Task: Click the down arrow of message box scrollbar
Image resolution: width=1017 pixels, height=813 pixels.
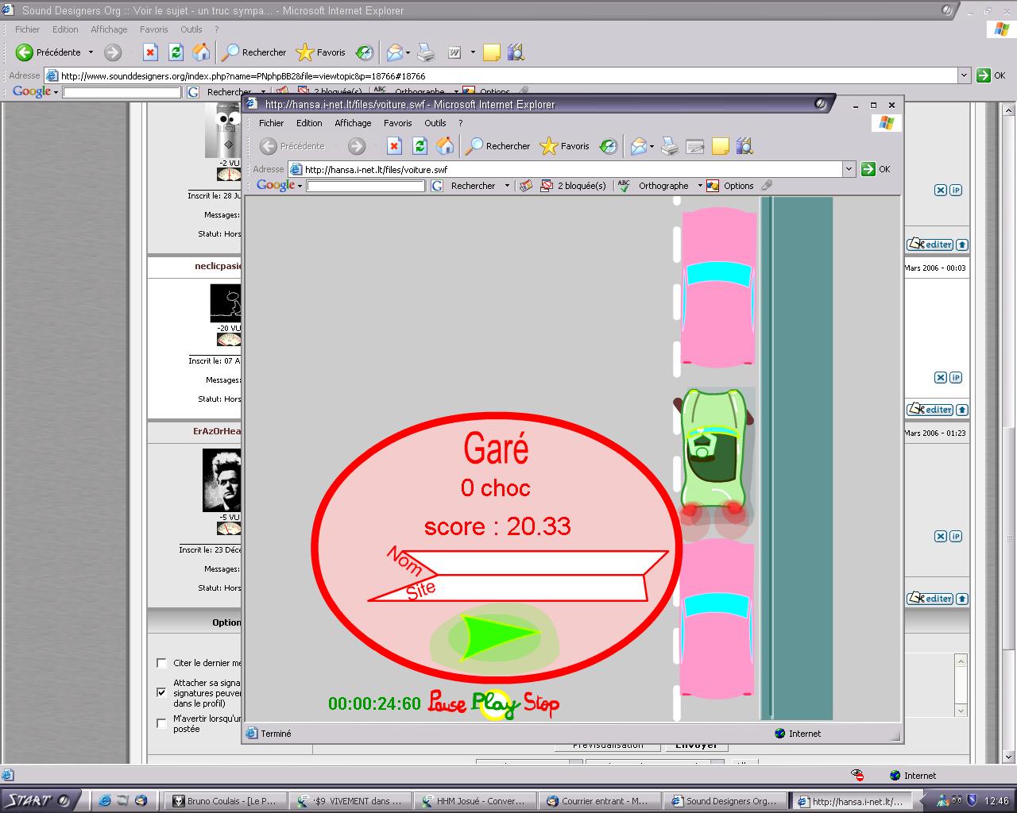Action: [961, 711]
